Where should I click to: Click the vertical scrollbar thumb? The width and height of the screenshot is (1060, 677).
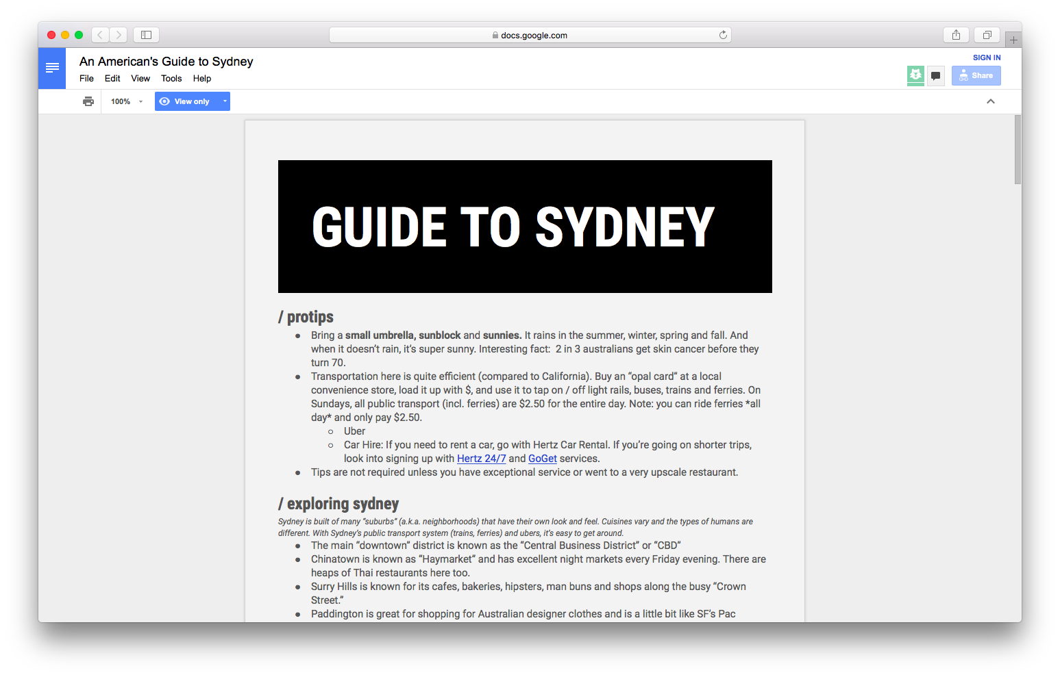pyautogui.click(x=1018, y=149)
